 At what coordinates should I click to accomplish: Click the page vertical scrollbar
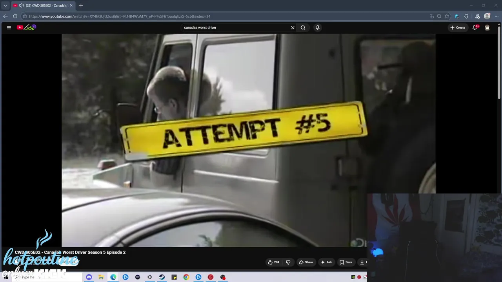pyautogui.click(x=499, y=63)
